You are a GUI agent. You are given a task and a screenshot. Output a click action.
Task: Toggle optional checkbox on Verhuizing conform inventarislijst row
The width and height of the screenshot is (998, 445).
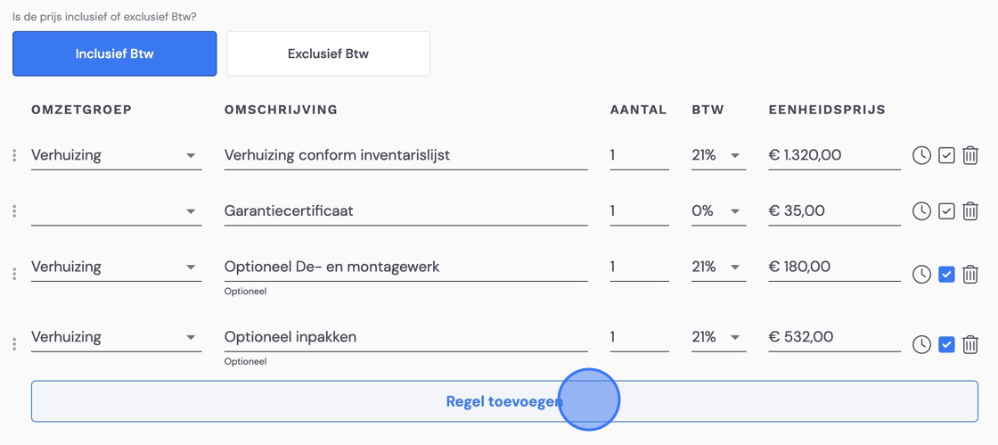(x=947, y=155)
